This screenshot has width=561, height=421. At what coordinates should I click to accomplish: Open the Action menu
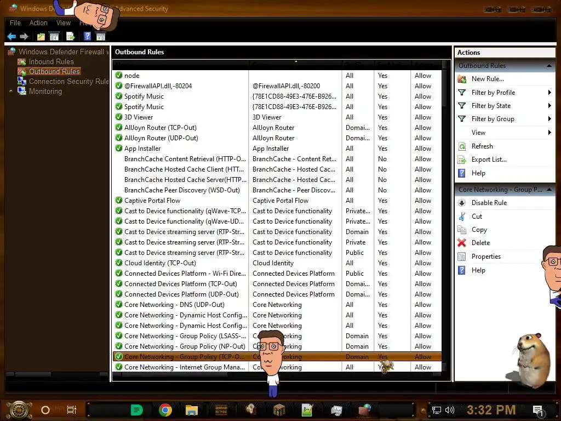pyautogui.click(x=38, y=23)
